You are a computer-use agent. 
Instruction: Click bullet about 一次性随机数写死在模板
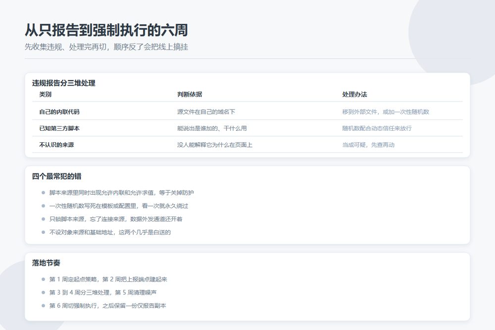pos(119,206)
